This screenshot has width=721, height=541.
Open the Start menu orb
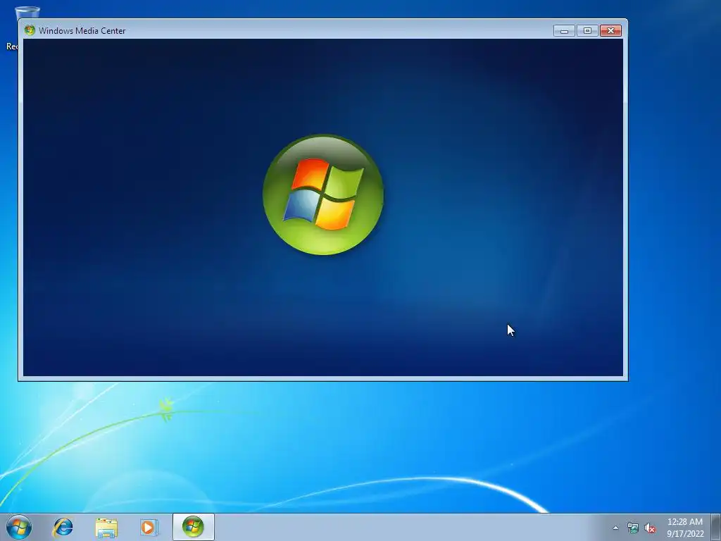(19, 527)
